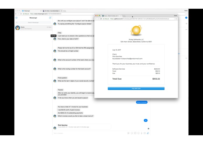Image resolution: width=203 pixels, height=144 pixels.
Task: Click message 'I see $0.00 worth of paid invoices'
Action: [69, 110]
